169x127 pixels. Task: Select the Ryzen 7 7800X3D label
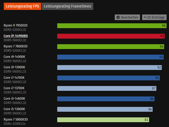(x=16, y=46)
